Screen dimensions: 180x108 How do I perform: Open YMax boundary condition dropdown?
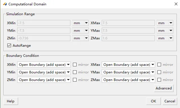[x=128, y=72]
